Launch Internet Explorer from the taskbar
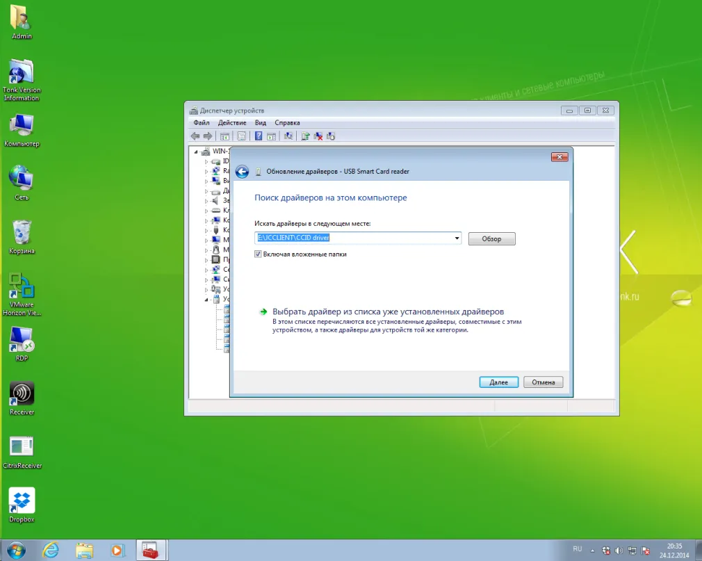Viewport: 702px width, 561px height. tap(51, 550)
